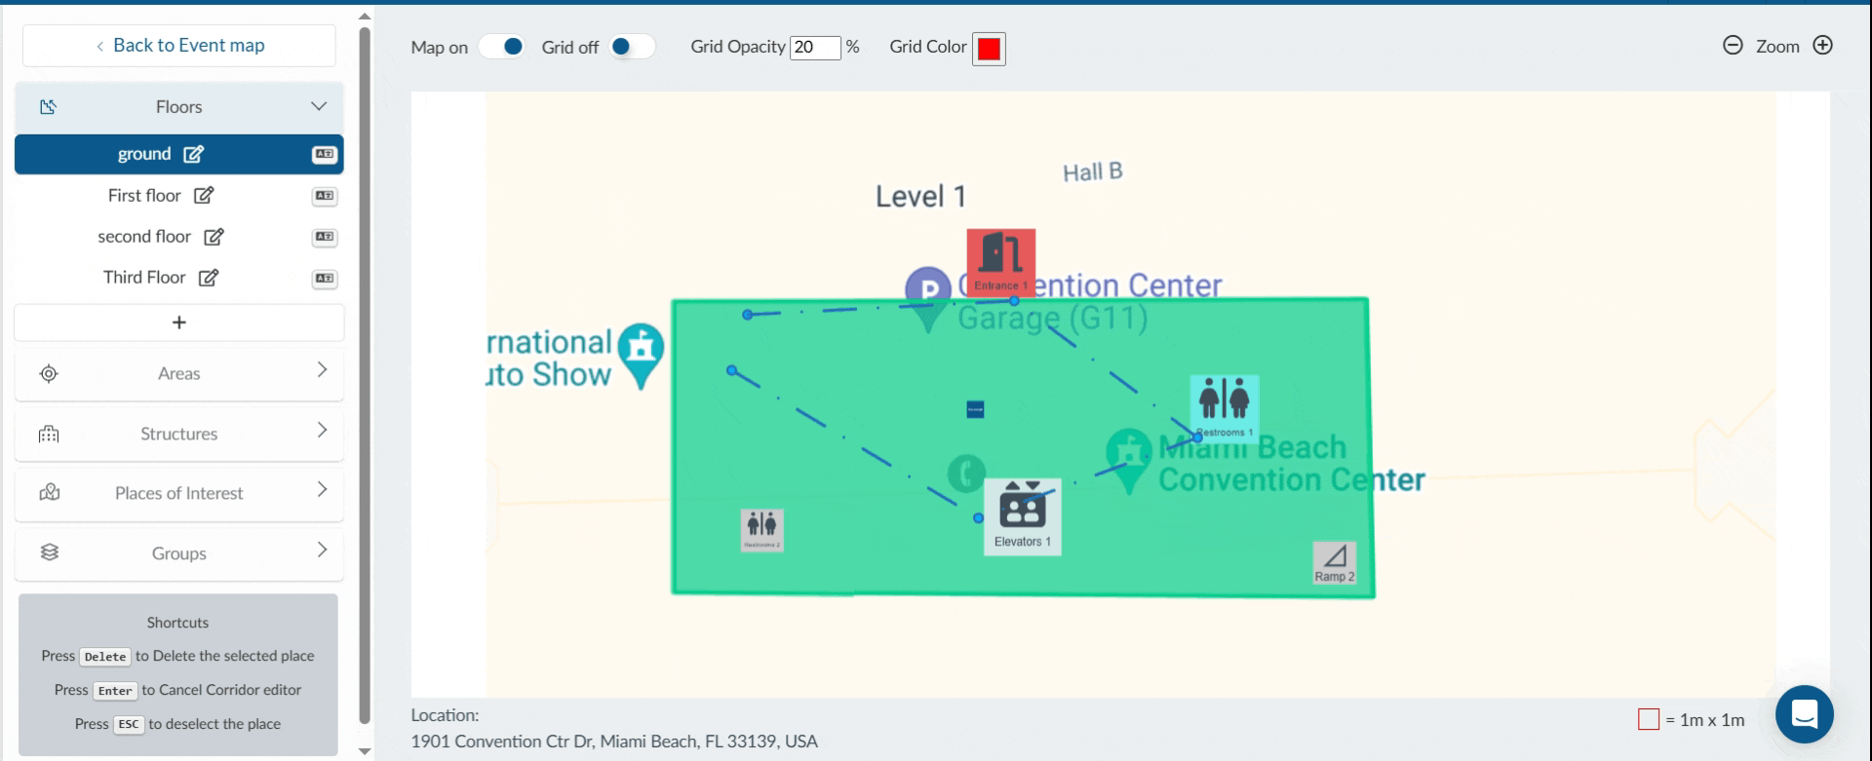Viewport: 1872px width, 761px height.
Task: Select the Ramp 2 marker on map
Action: click(x=1335, y=563)
